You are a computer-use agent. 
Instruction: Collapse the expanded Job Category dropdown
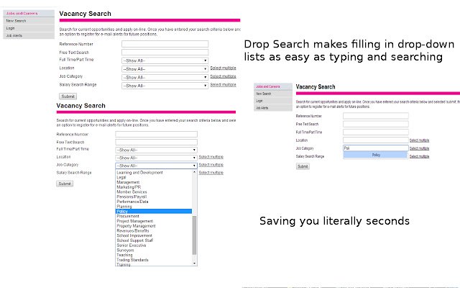point(156,166)
